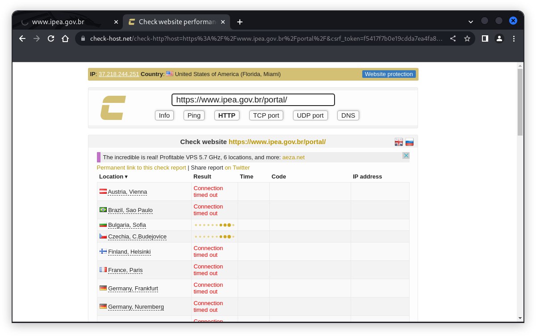Open the Chrome three-dot menu
The width and height of the screenshot is (536, 336).
(514, 38)
